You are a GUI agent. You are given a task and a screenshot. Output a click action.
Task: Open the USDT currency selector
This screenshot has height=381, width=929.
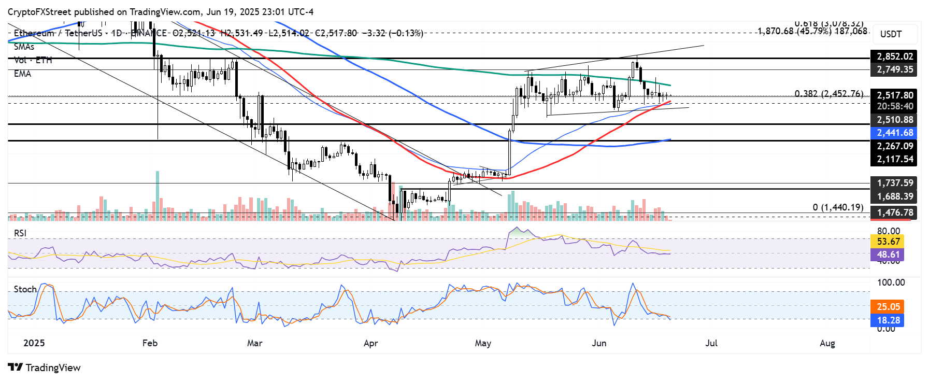coord(891,34)
